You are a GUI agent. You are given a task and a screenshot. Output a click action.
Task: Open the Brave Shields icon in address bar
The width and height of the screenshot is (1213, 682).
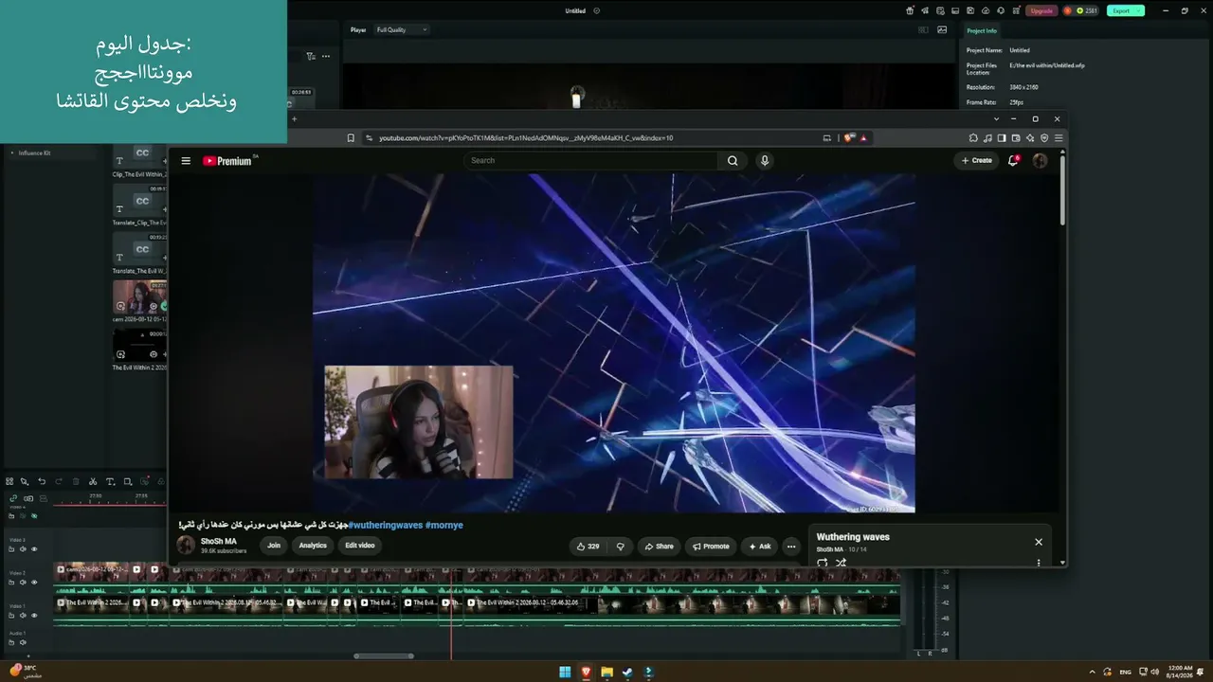coord(849,138)
